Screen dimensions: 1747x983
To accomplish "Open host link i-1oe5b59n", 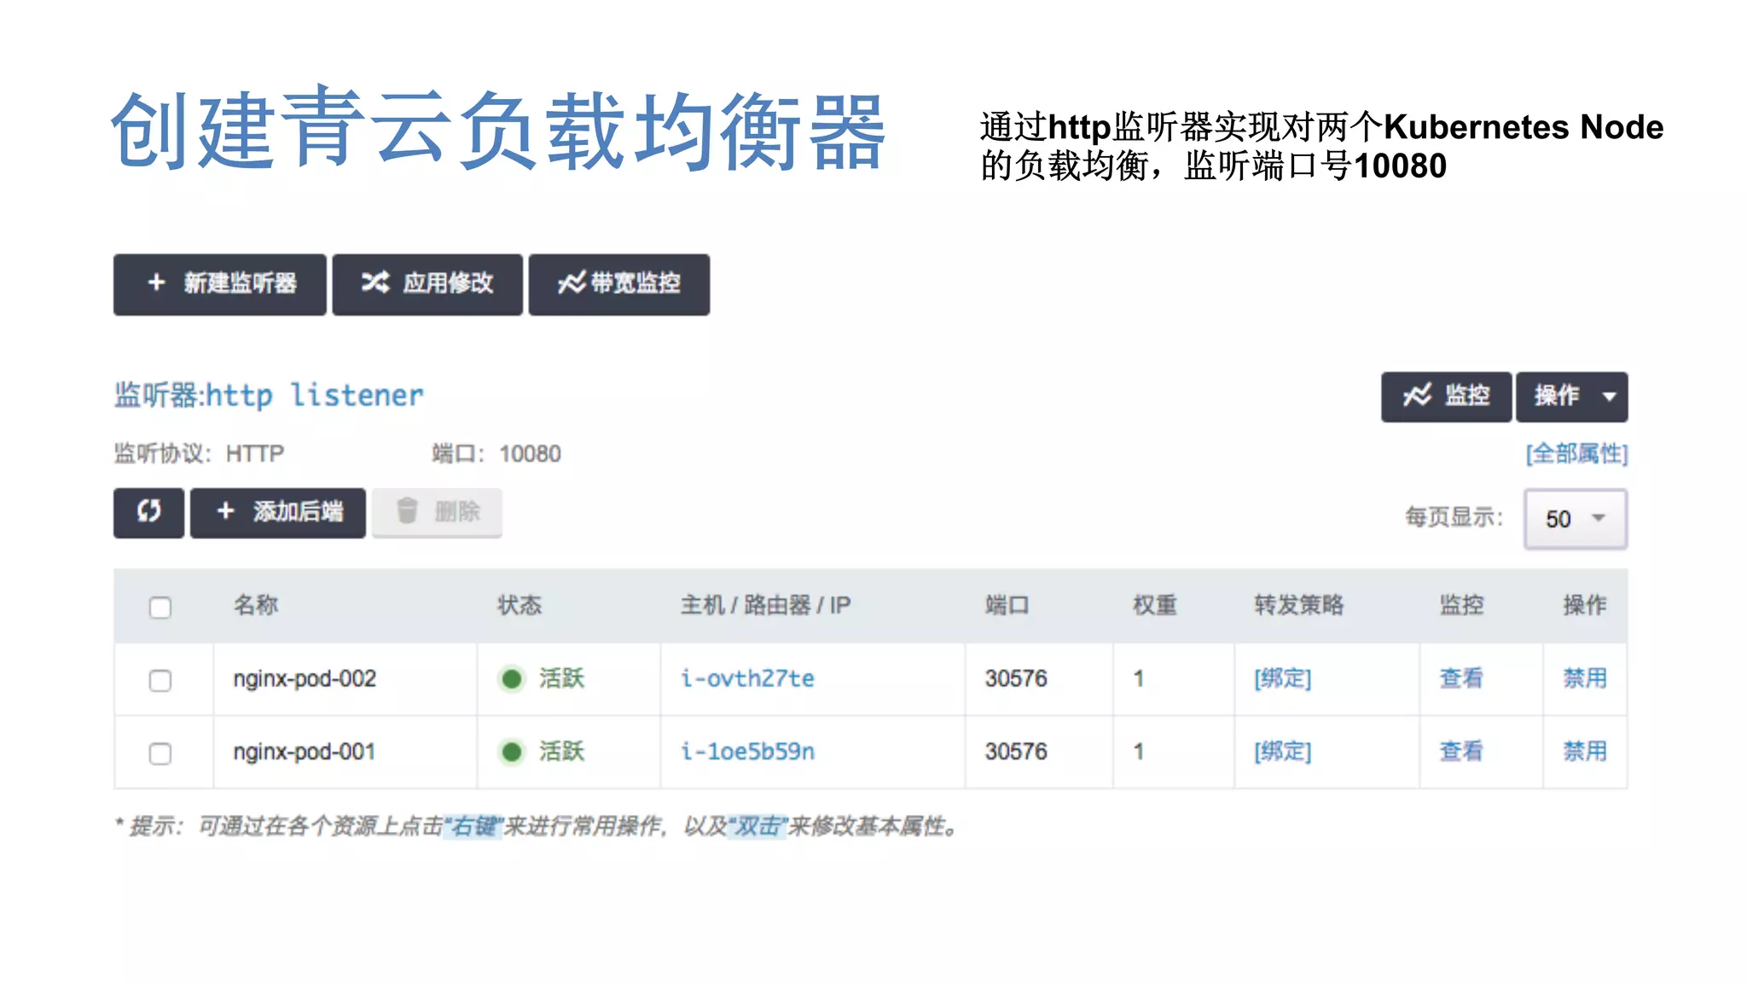I will [747, 752].
